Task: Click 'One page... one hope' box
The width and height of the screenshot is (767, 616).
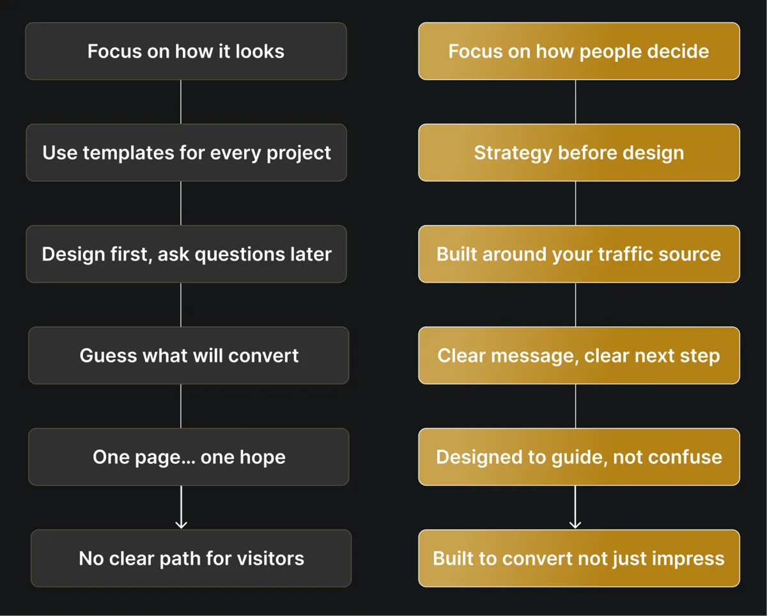Action: [189, 457]
